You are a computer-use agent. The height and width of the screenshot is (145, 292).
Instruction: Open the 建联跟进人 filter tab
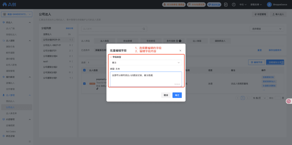point(220,41)
